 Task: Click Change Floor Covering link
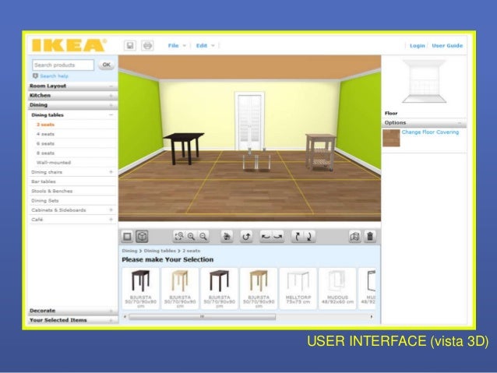click(x=430, y=132)
